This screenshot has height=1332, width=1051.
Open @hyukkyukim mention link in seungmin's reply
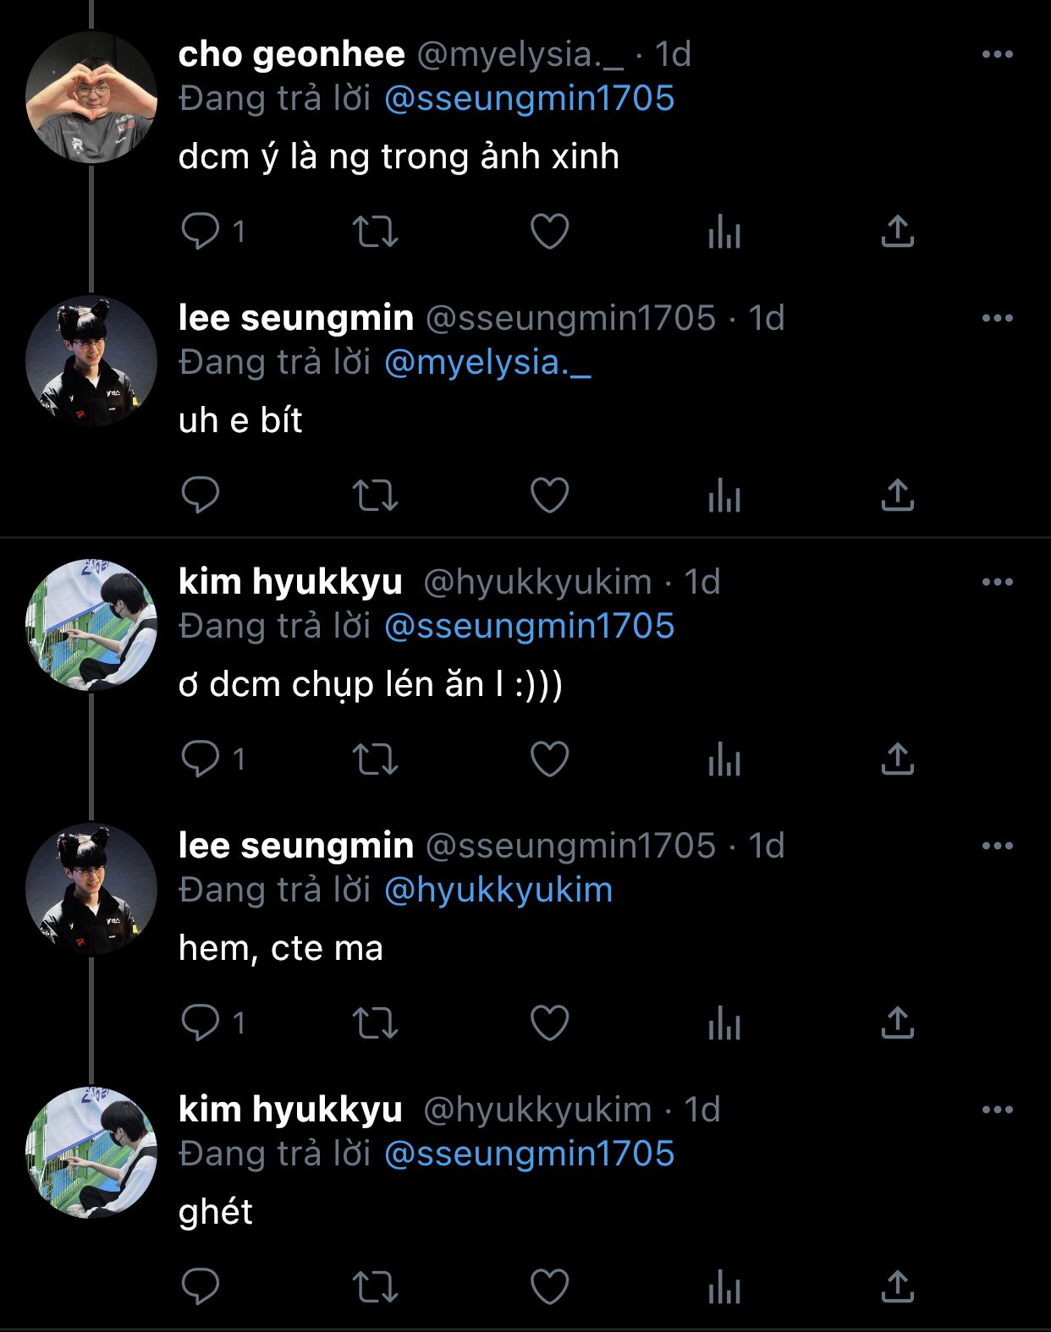tap(498, 891)
